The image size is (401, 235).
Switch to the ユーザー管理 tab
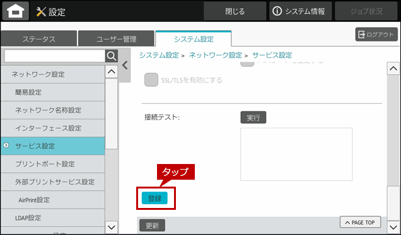pos(117,39)
